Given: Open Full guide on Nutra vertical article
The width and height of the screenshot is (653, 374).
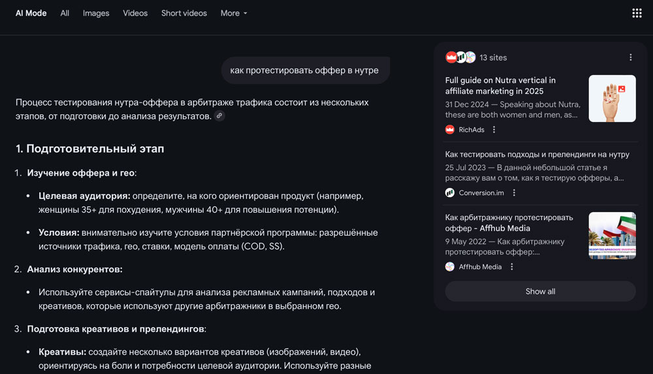Looking at the screenshot, I should click(x=500, y=86).
